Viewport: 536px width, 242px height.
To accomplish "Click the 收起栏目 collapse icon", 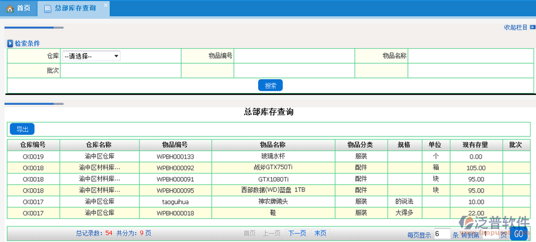I will coord(532,27).
